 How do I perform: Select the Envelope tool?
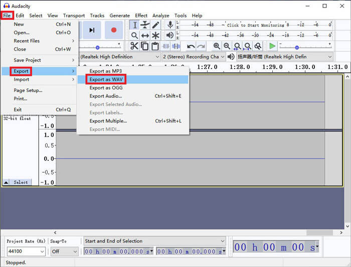[145, 25]
